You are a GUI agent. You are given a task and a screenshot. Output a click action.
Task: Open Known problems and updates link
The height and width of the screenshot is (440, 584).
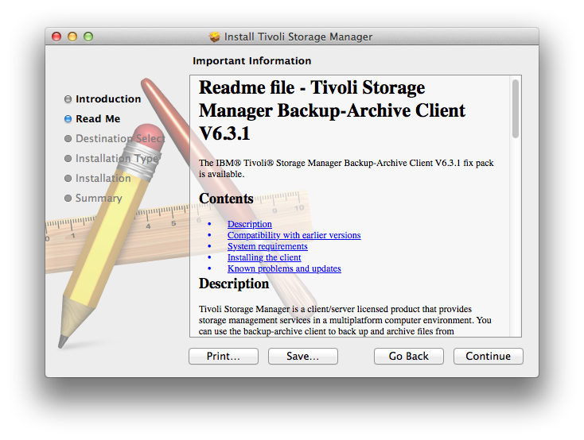pos(284,268)
